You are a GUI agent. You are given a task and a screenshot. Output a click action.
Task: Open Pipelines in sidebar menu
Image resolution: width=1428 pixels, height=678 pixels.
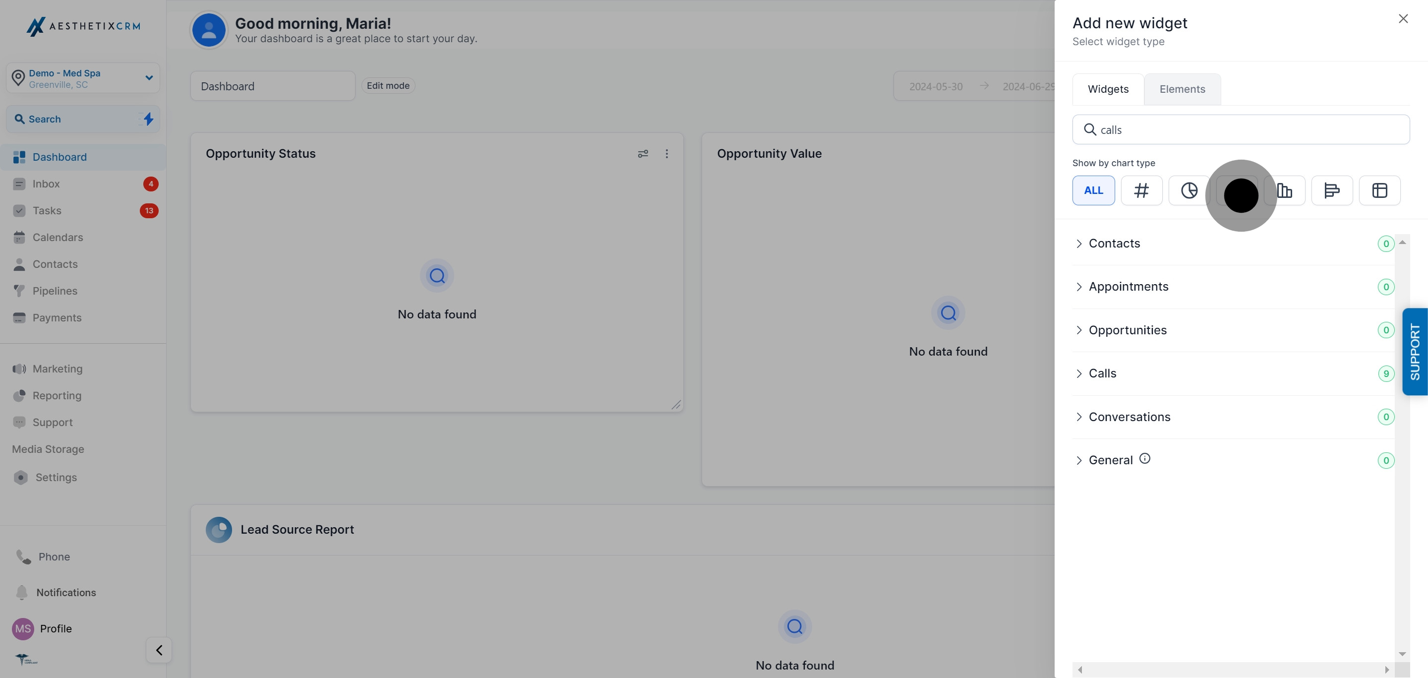coord(55,291)
